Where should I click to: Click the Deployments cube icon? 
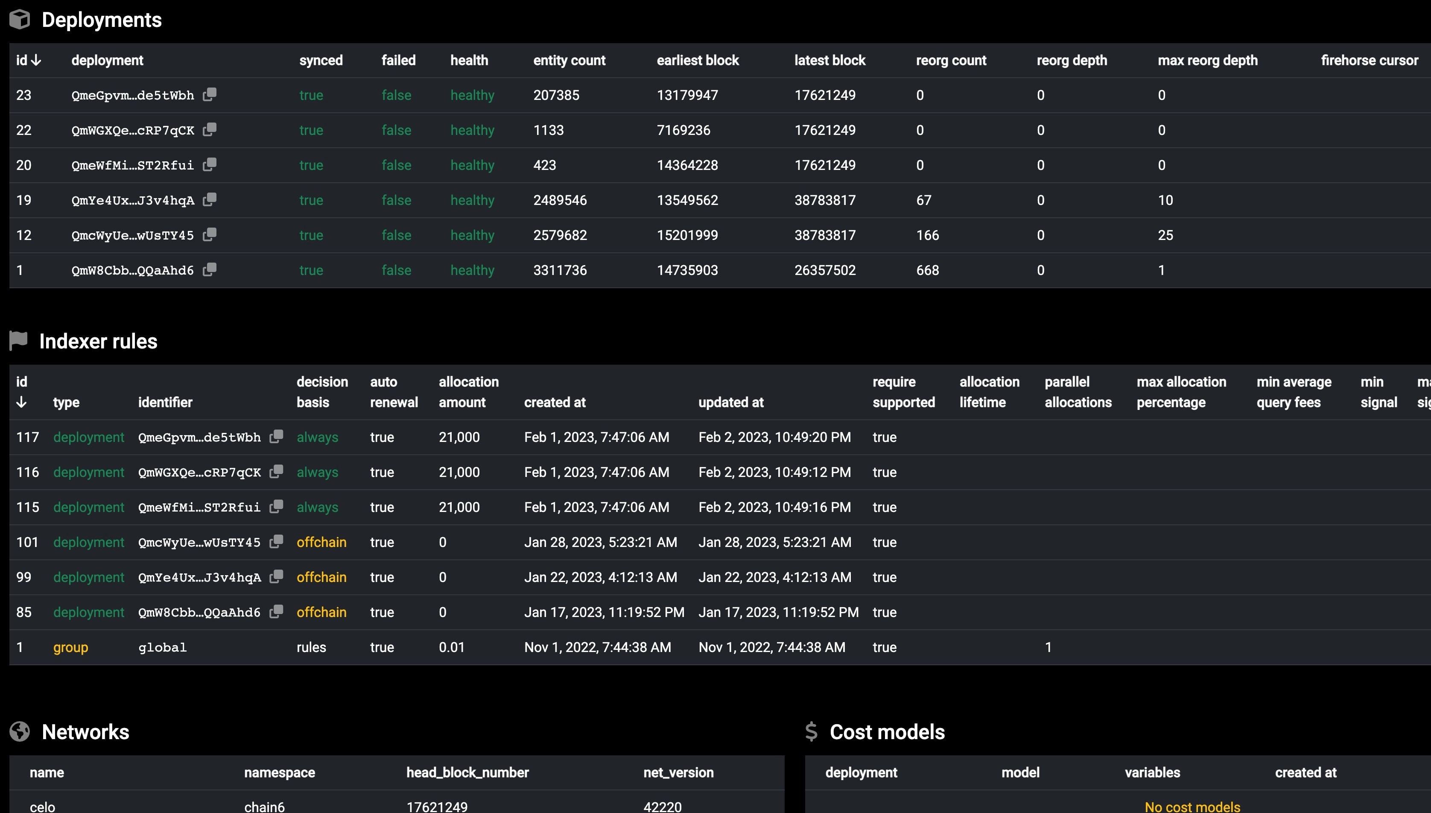coord(20,20)
